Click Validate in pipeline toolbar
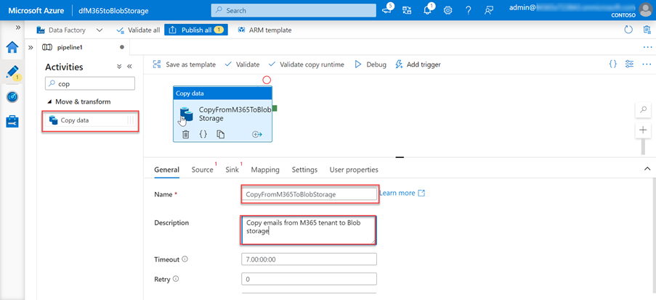656x300 pixels. coord(242,64)
